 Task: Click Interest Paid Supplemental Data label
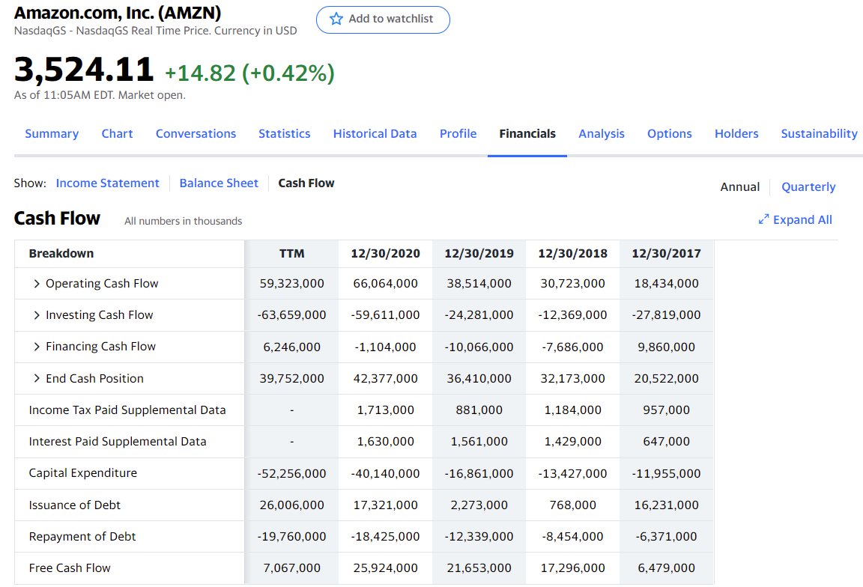tap(117, 441)
